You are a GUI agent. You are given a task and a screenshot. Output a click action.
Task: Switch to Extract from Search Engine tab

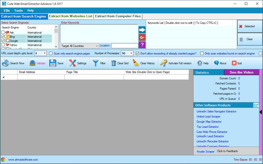tap(24, 16)
